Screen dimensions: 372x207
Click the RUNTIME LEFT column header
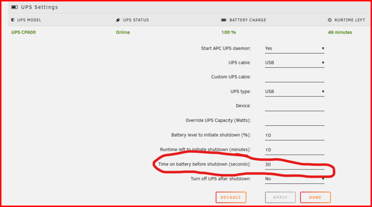click(x=350, y=20)
